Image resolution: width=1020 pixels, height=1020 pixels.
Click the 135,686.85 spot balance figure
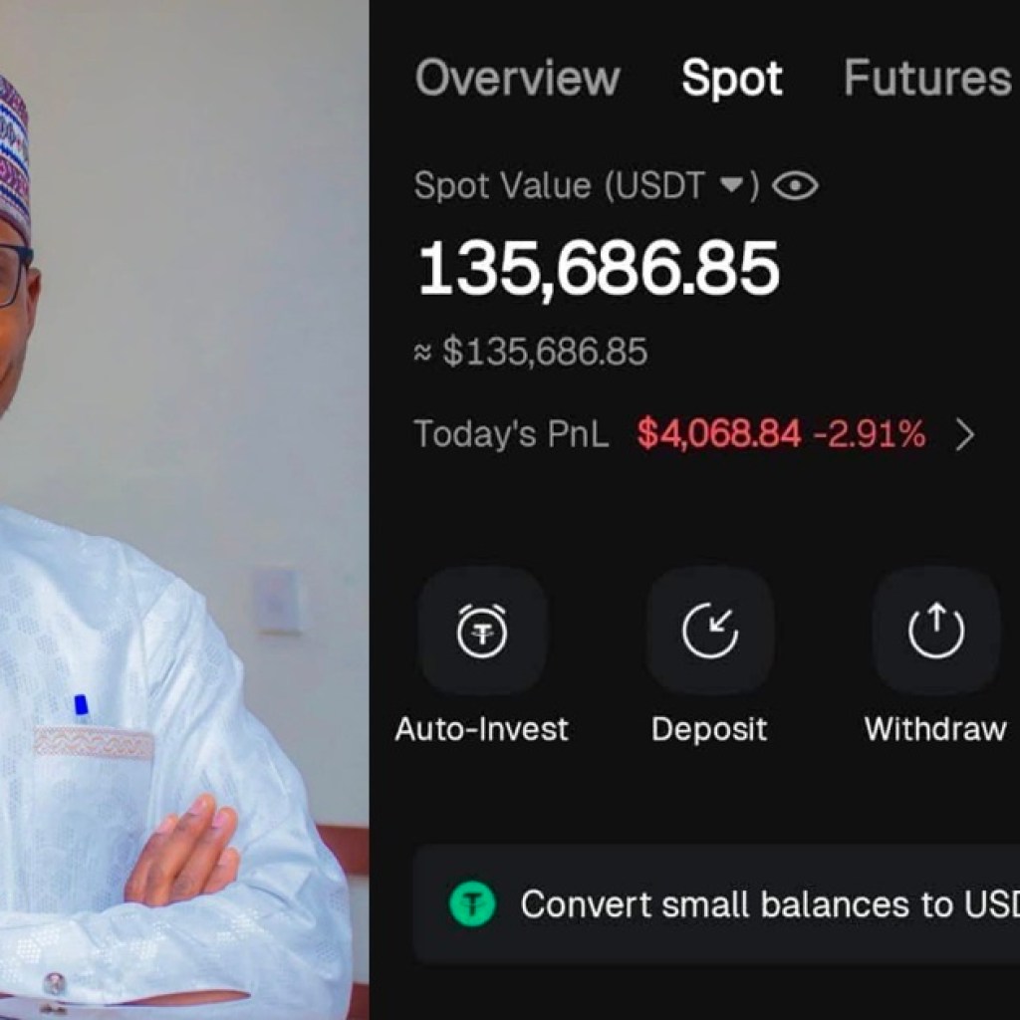tap(598, 269)
